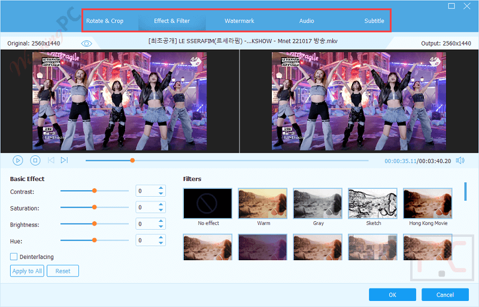Image resolution: width=479 pixels, height=307 pixels.
Task: Stop video playback
Action: (x=35, y=160)
